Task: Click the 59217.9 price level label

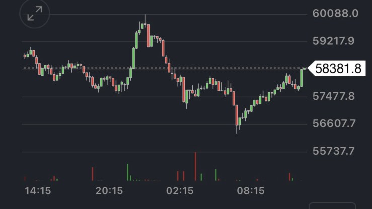Action: [x=335, y=41]
